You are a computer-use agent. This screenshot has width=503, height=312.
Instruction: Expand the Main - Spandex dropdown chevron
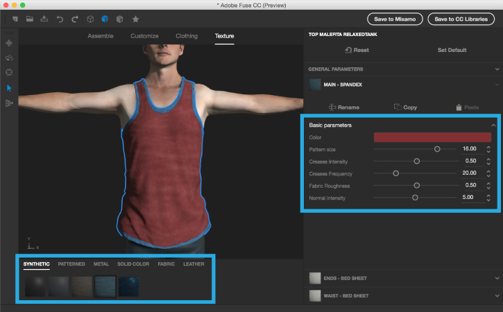[497, 85]
